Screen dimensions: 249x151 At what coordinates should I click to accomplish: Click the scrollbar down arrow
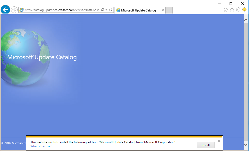click(x=246, y=145)
